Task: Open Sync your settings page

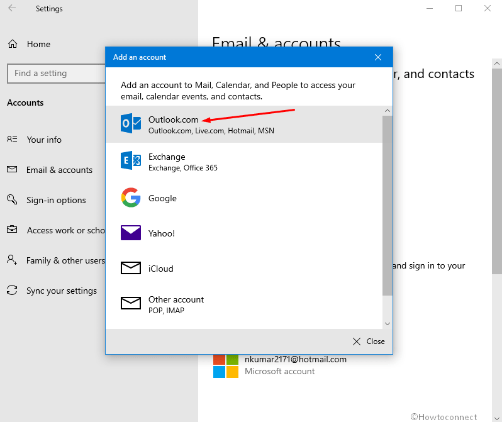Action: pos(62,291)
